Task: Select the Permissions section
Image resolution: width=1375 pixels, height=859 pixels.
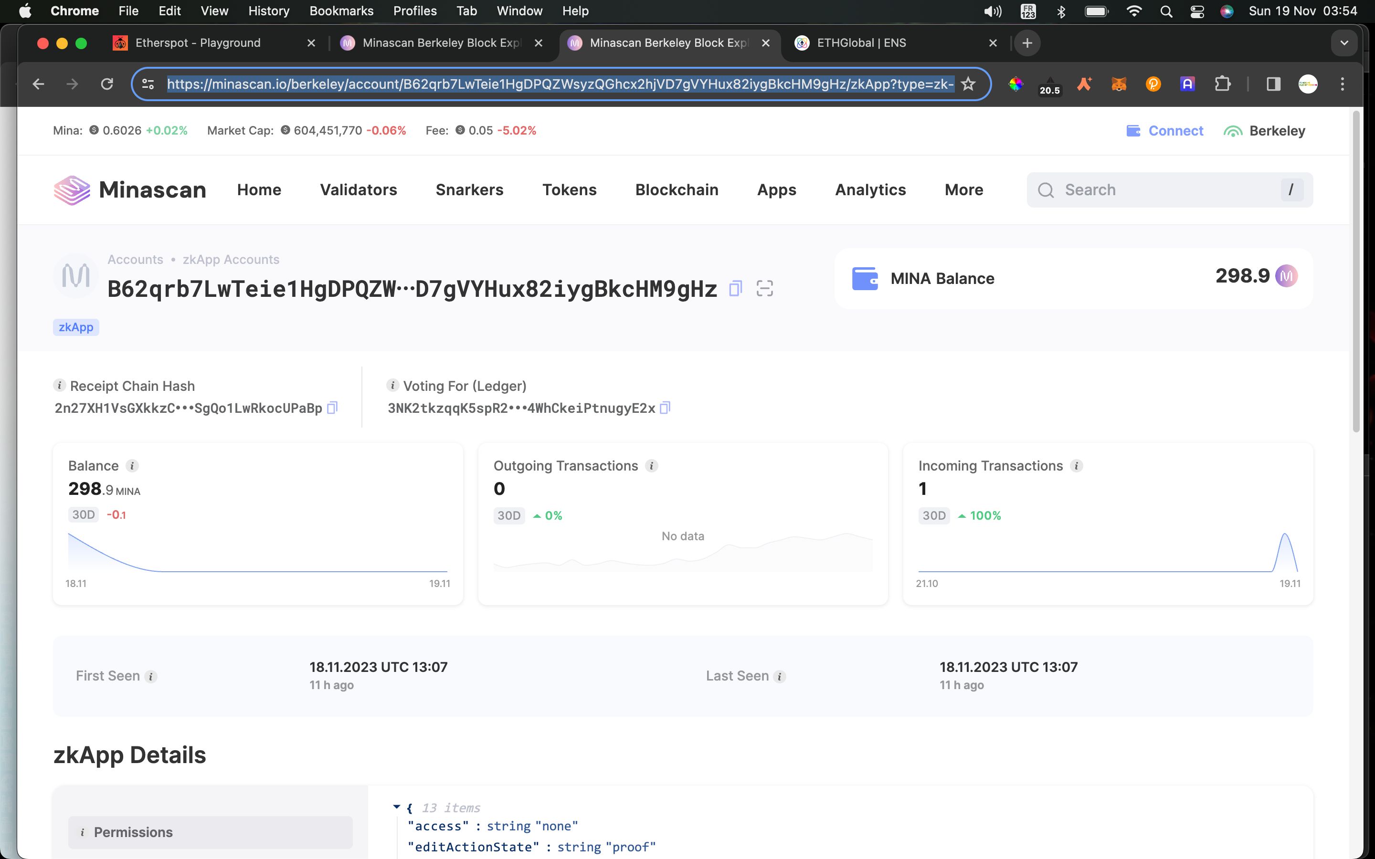Action: [x=210, y=832]
